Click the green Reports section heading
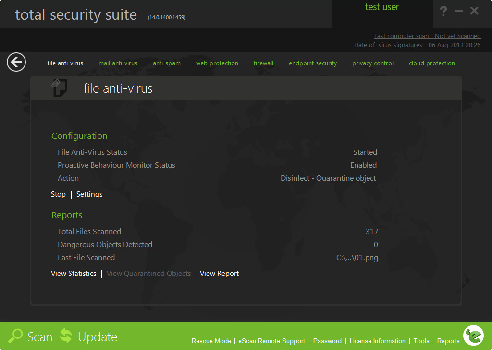 (67, 215)
